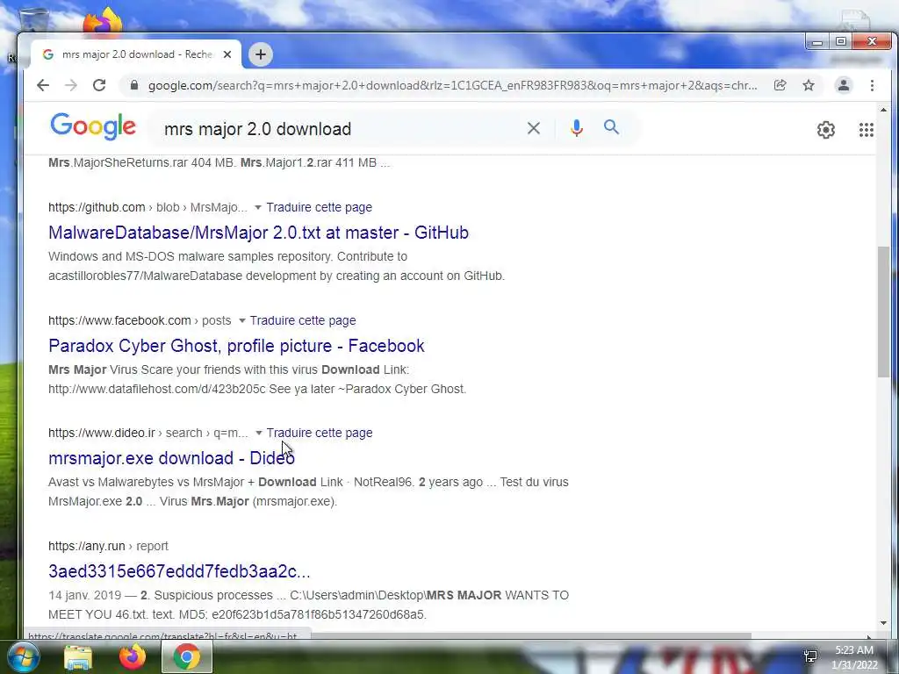Click the forward navigation arrow
This screenshot has width=899, height=674.
pyautogui.click(x=71, y=85)
